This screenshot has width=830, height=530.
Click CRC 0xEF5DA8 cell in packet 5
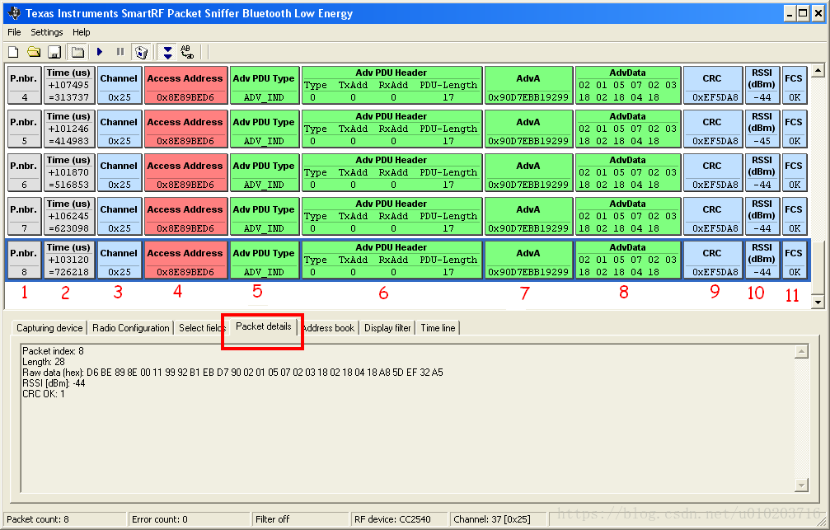[712, 129]
